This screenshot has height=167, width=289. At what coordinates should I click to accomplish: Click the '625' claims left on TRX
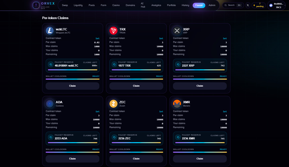[x=159, y=66]
